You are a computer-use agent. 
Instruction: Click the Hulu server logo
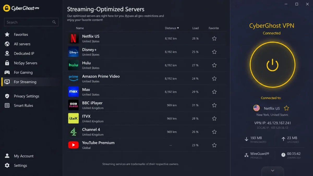pos(73,65)
